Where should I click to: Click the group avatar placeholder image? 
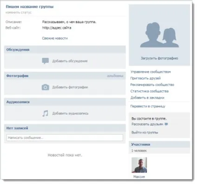pyautogui.click(x=159, y=35)
